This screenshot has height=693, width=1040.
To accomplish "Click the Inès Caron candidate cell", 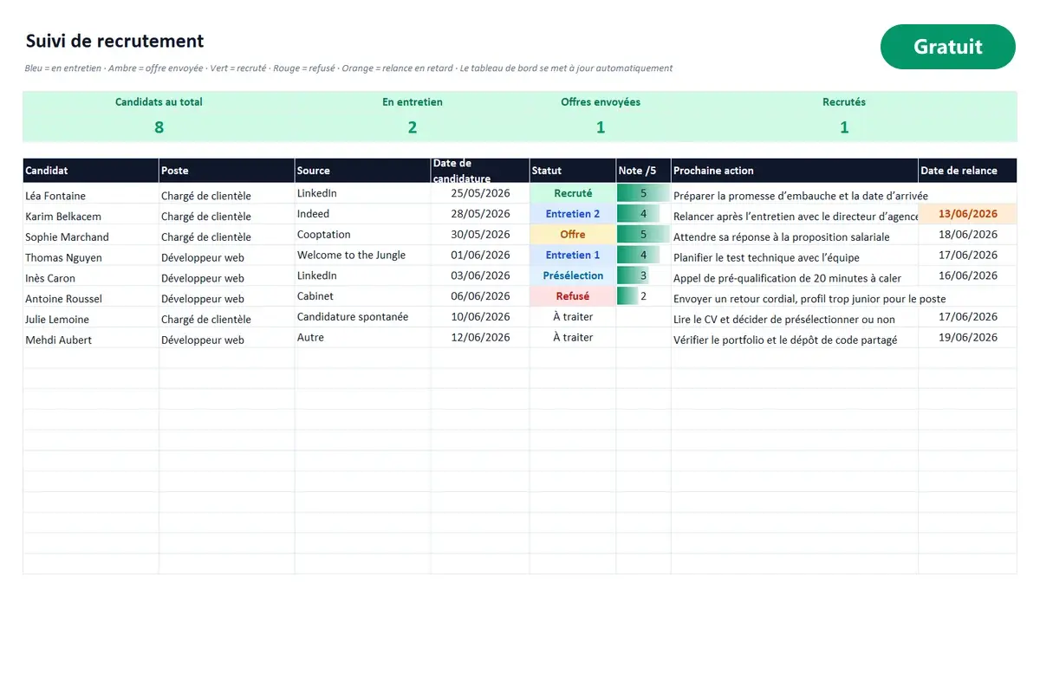I will click(91, 277).
